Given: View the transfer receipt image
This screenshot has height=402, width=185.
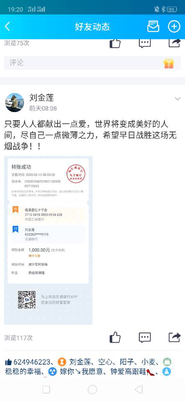Looking at the screenshot, I should coord(48,240).
